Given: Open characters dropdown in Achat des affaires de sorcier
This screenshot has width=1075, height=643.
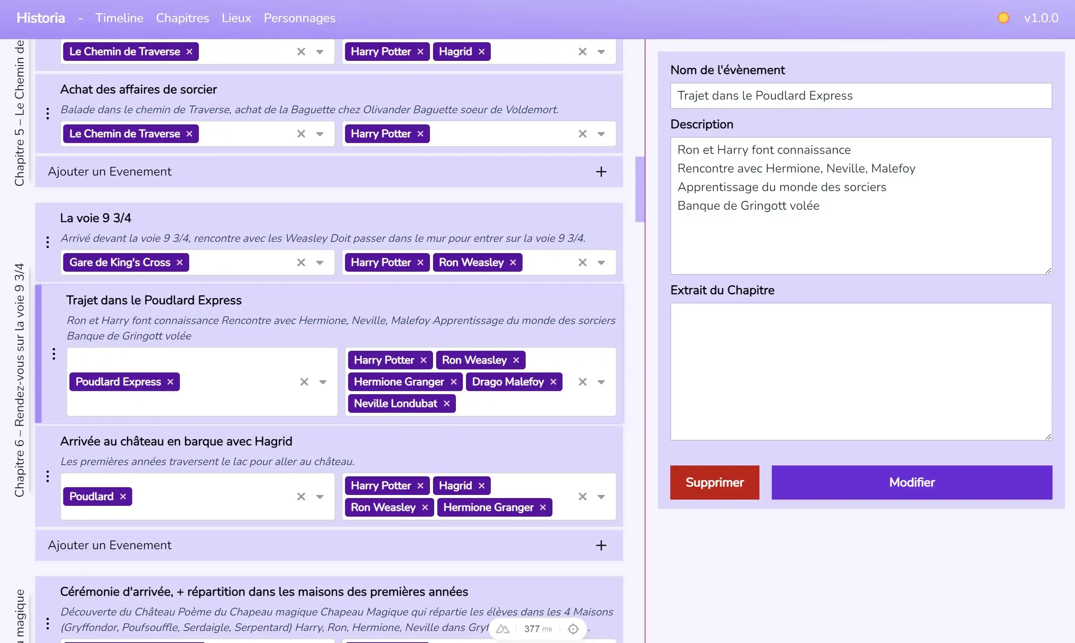Looking at the screenshot, I should (x=601, y=134).
